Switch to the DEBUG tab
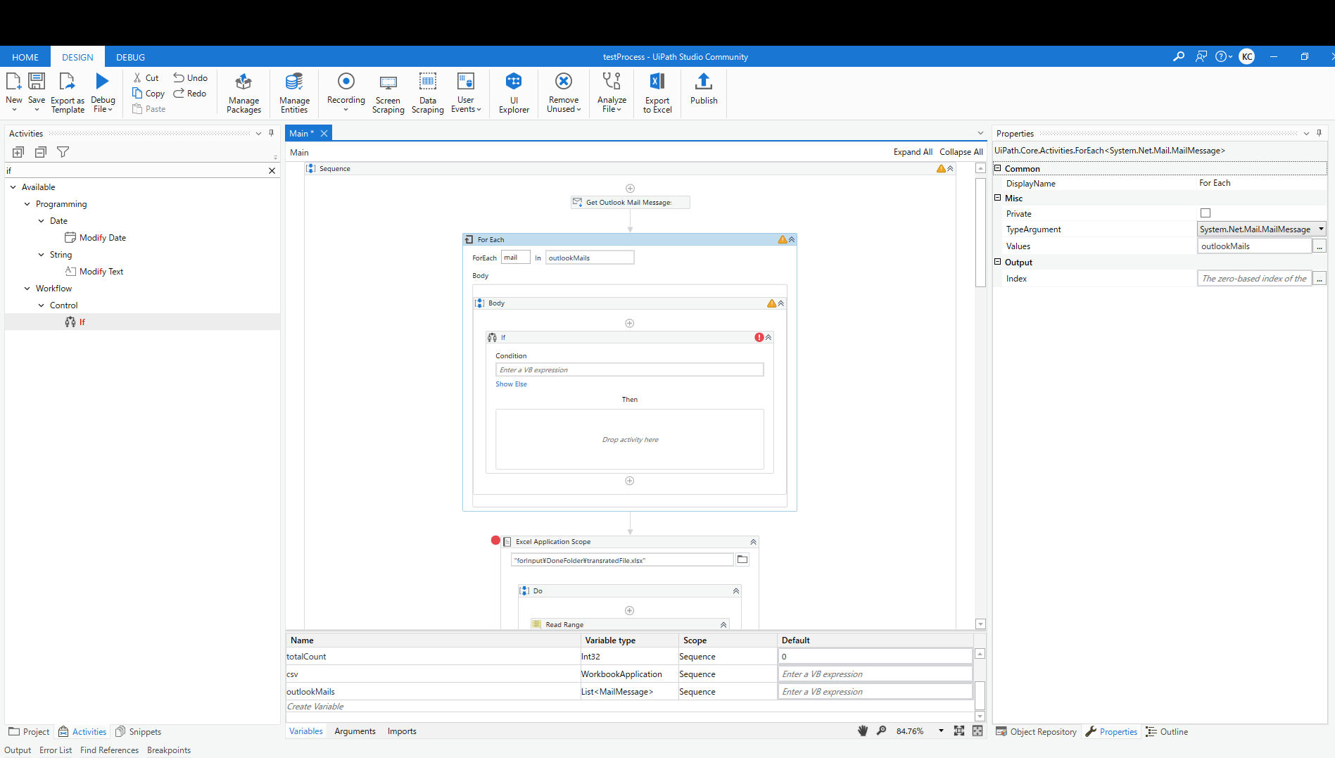Viewport: 1335px width, 758px height. click(x=130, y=57)
